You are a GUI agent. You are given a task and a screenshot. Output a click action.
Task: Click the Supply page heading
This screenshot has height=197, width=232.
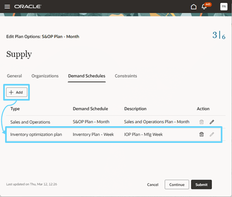tap(19, 54)
